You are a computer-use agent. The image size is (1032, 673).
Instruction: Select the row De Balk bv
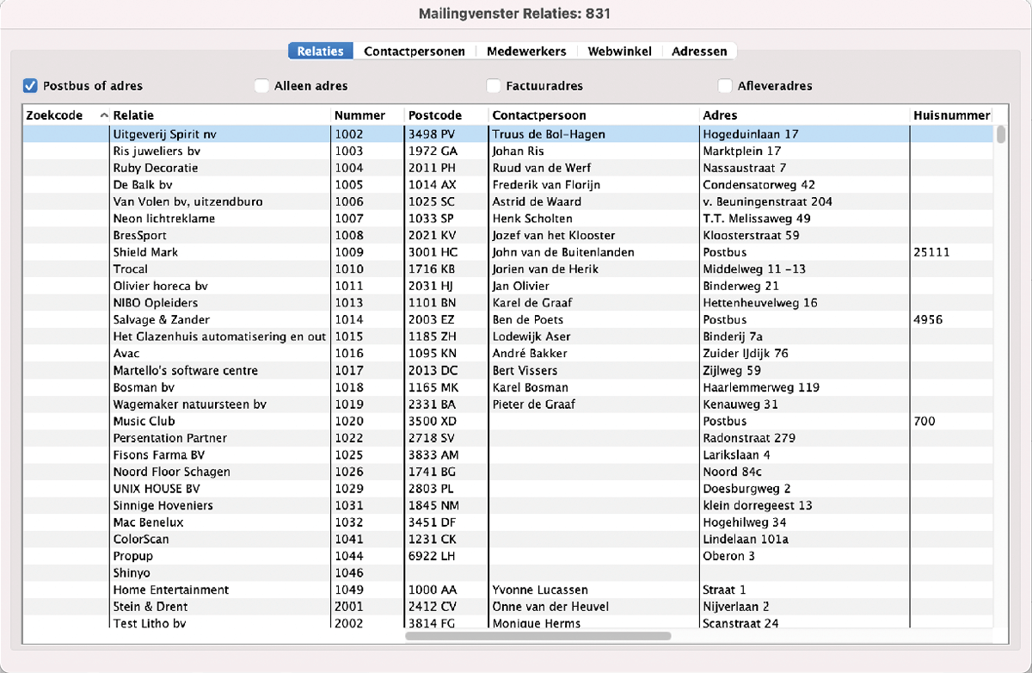pyautogui.click(x=507, y=185)
